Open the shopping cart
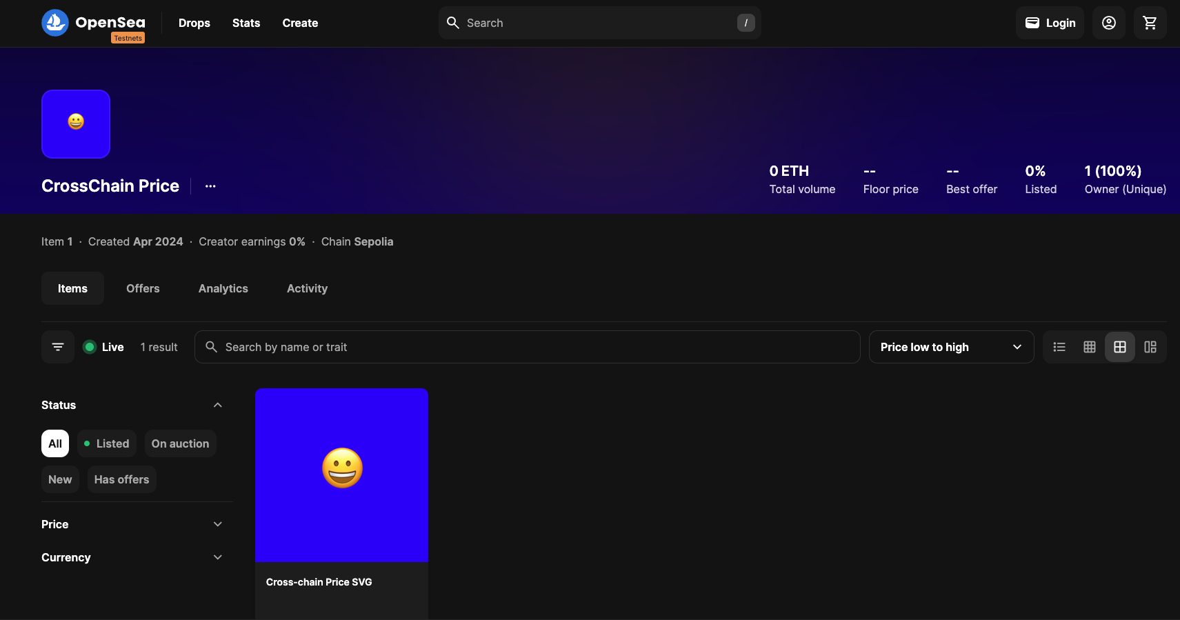This screenshot has width=1180, height=620. pos(1150,23)
